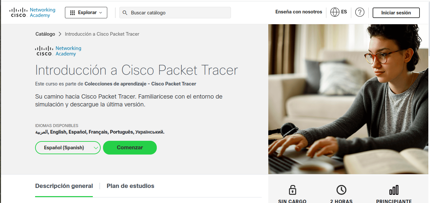
Task: Click the clock 2 Horas icon
Action: (341, 190)
